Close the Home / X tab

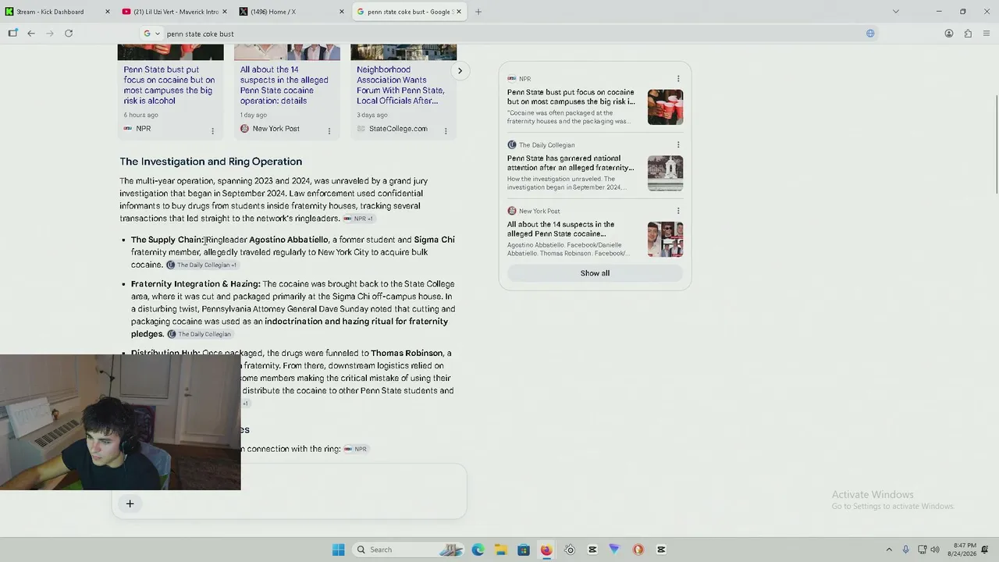coord(342,12)
